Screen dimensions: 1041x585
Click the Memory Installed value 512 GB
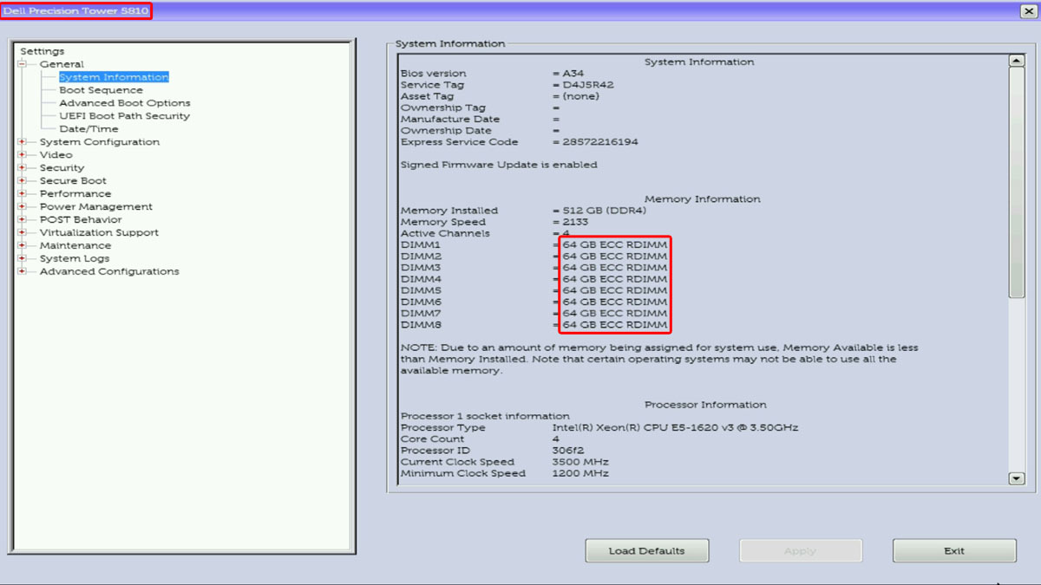coord(604,211)
